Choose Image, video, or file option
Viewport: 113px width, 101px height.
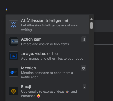tap(48, 56)
